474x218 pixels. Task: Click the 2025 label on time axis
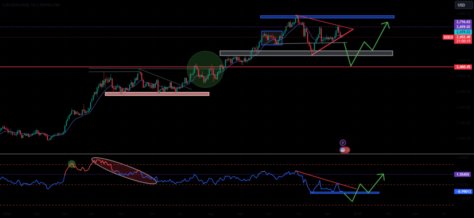356,214
